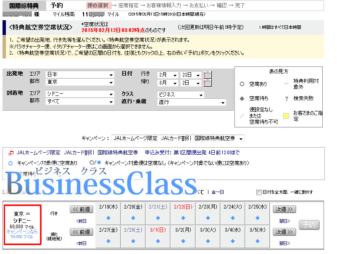Open outbound month dropdown showing 2月
Image resolution: width=337 pixels, height=254 pixels.
click(x=168, y=75)
